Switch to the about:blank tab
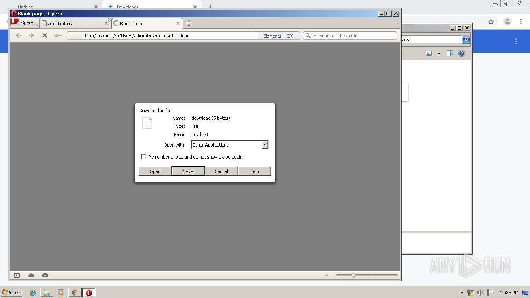The image size is (530, 298). pyautogui.click(x=75, y=23)
